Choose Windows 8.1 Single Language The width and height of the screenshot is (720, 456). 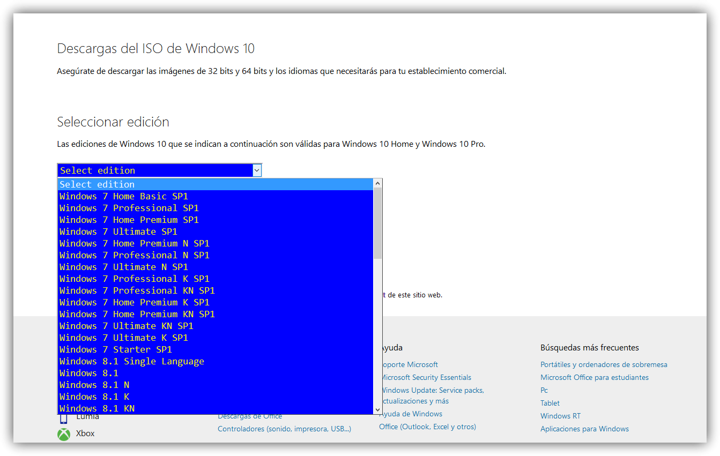(x=216, y=361)
